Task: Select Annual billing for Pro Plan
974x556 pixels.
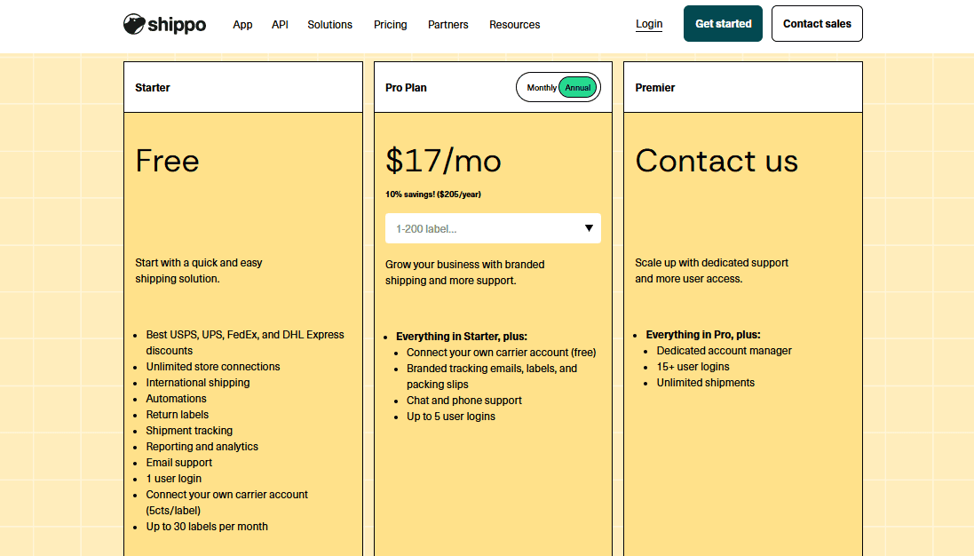Action: [x=578, y=88]
